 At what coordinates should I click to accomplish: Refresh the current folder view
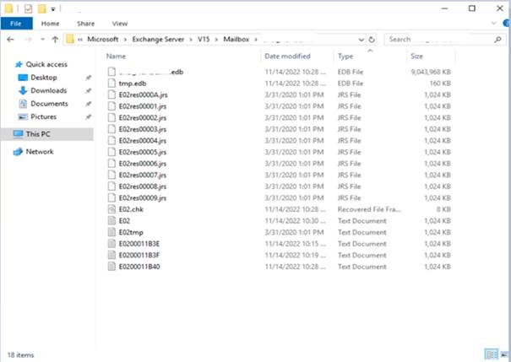point(372,40)
